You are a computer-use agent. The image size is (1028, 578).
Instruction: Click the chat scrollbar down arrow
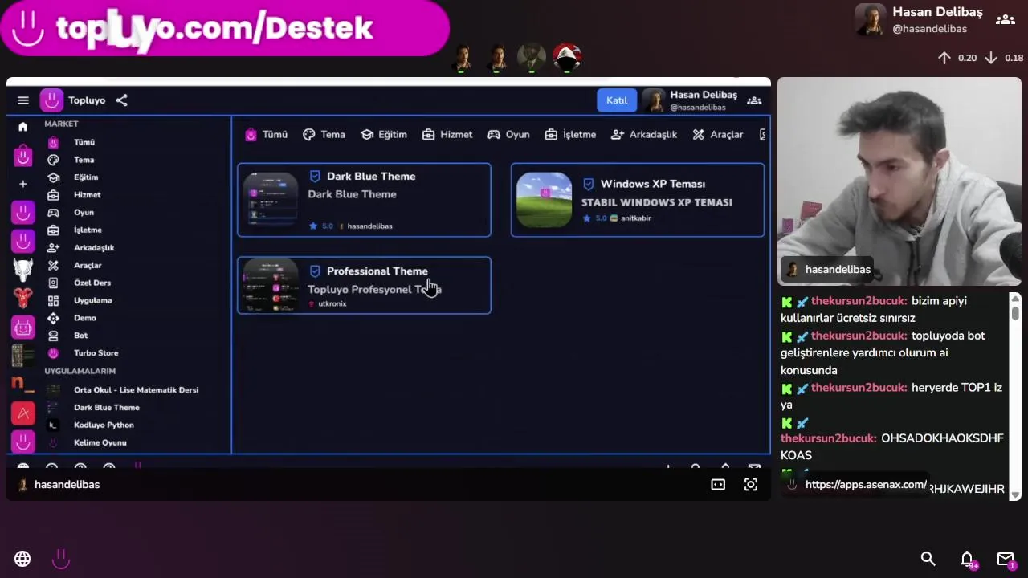(1015, 495)
